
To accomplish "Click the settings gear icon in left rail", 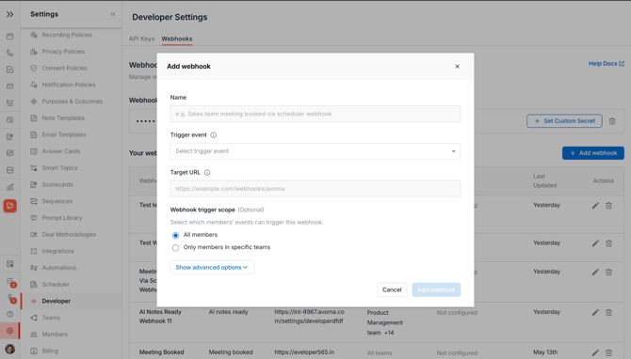I will click(10, 331).
